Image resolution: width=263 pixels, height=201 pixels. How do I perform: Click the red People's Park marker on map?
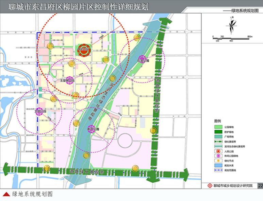pos(84,50)
